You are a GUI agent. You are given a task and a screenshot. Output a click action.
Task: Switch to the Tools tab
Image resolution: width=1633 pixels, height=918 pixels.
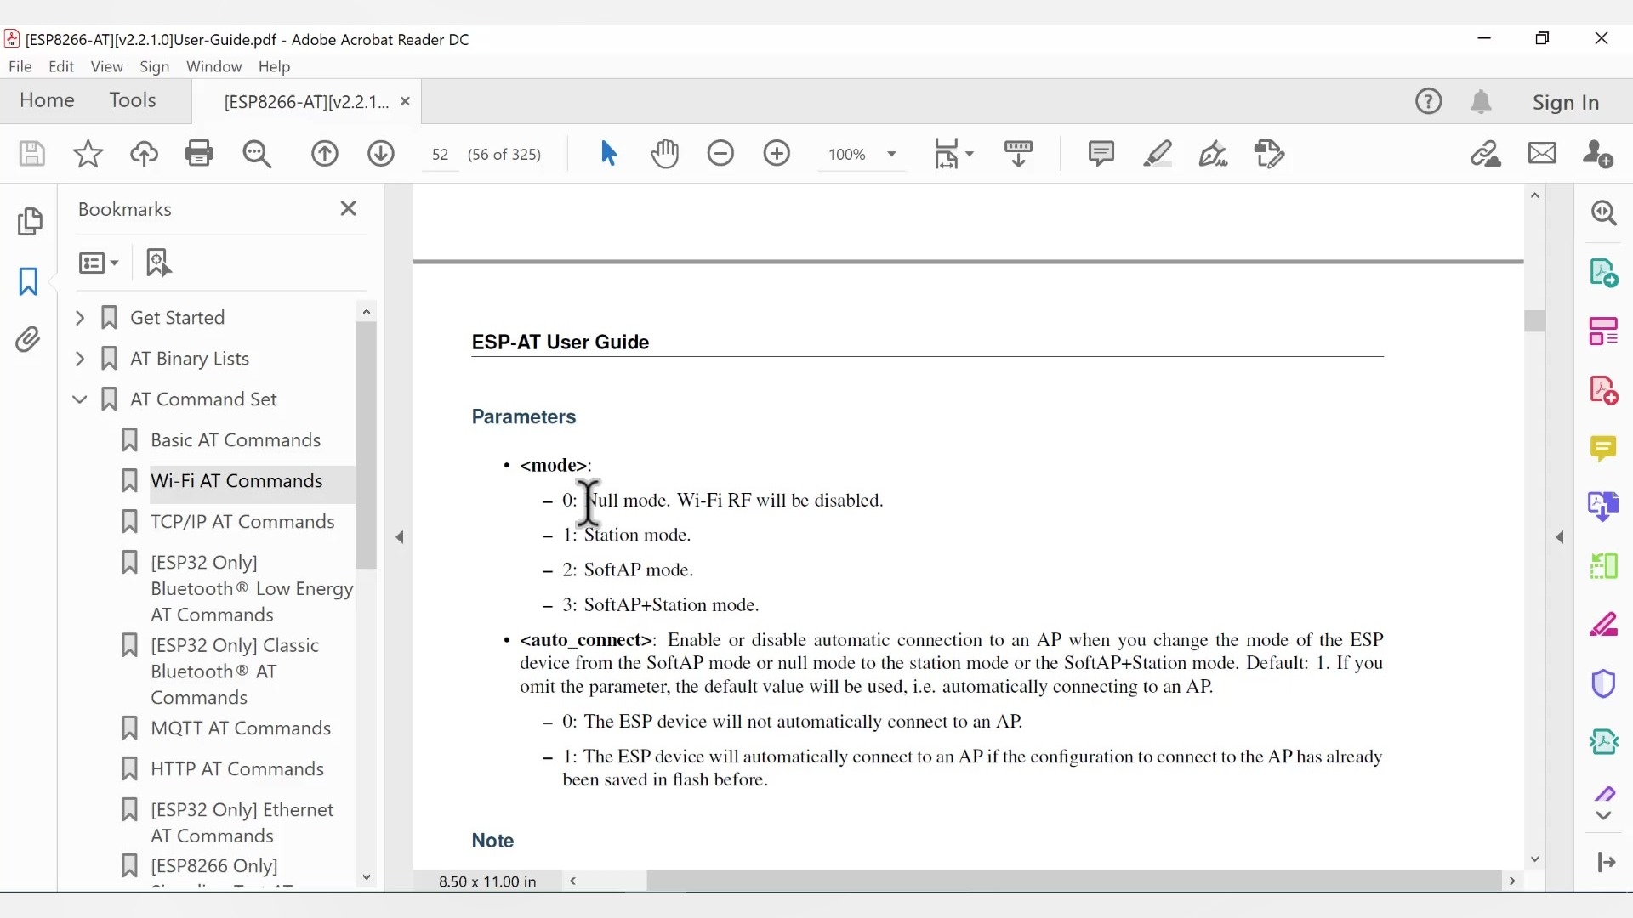point(132,100)
